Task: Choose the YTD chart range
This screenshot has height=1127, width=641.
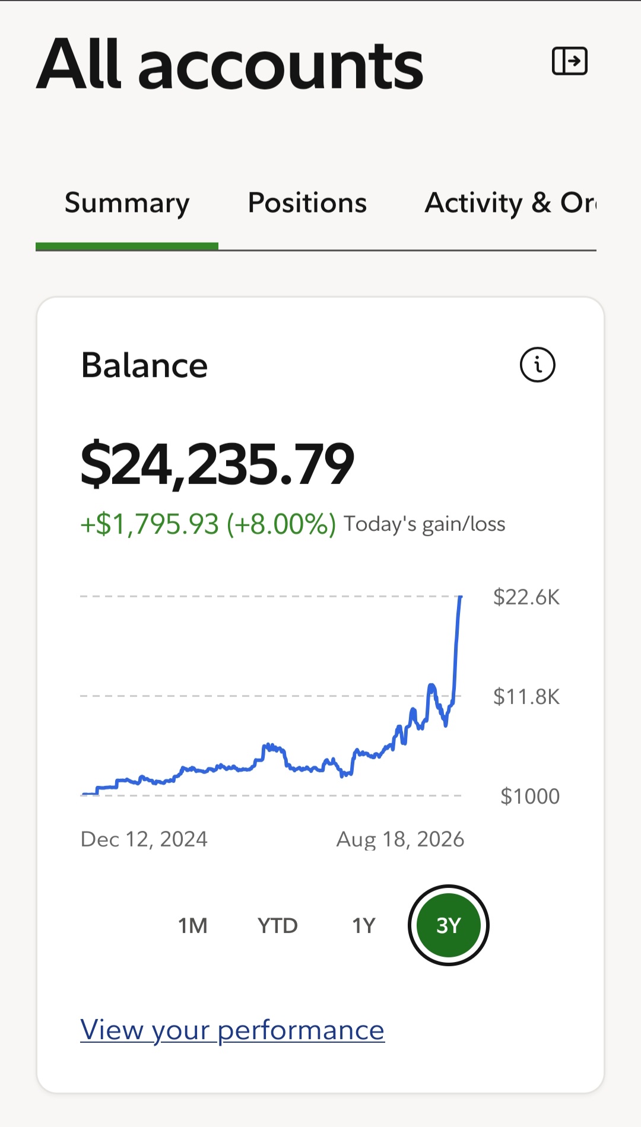Action: click(x=278, y=925)
